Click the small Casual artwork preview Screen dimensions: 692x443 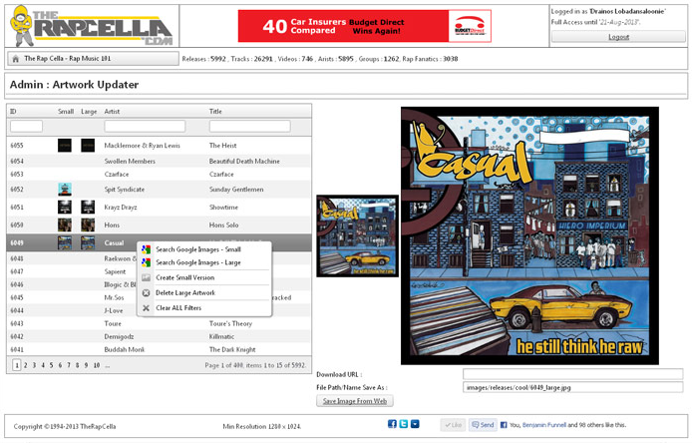click(x=358, y=235)
